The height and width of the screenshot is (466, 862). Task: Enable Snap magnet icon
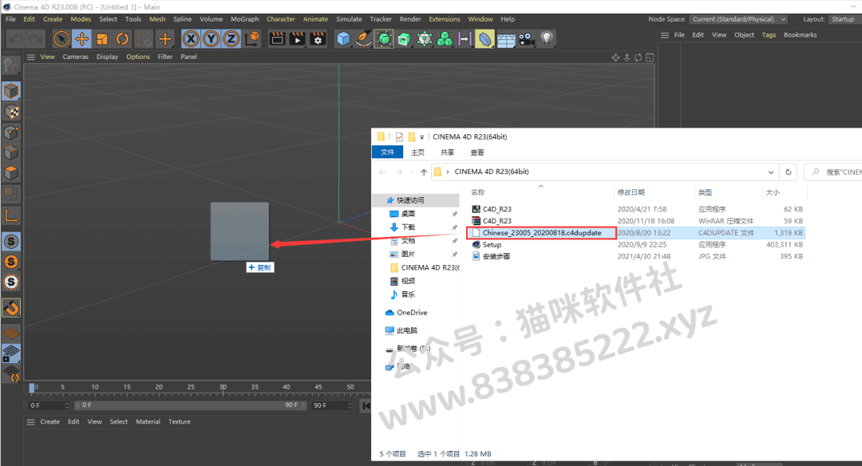pyautogui.click(x=11, y=308)
